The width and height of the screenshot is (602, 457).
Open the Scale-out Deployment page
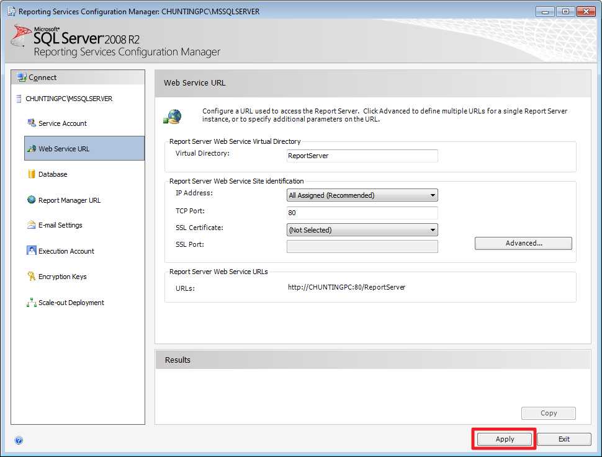pos(71,303)
